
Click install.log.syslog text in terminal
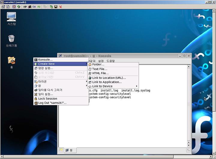click(136, 91)
